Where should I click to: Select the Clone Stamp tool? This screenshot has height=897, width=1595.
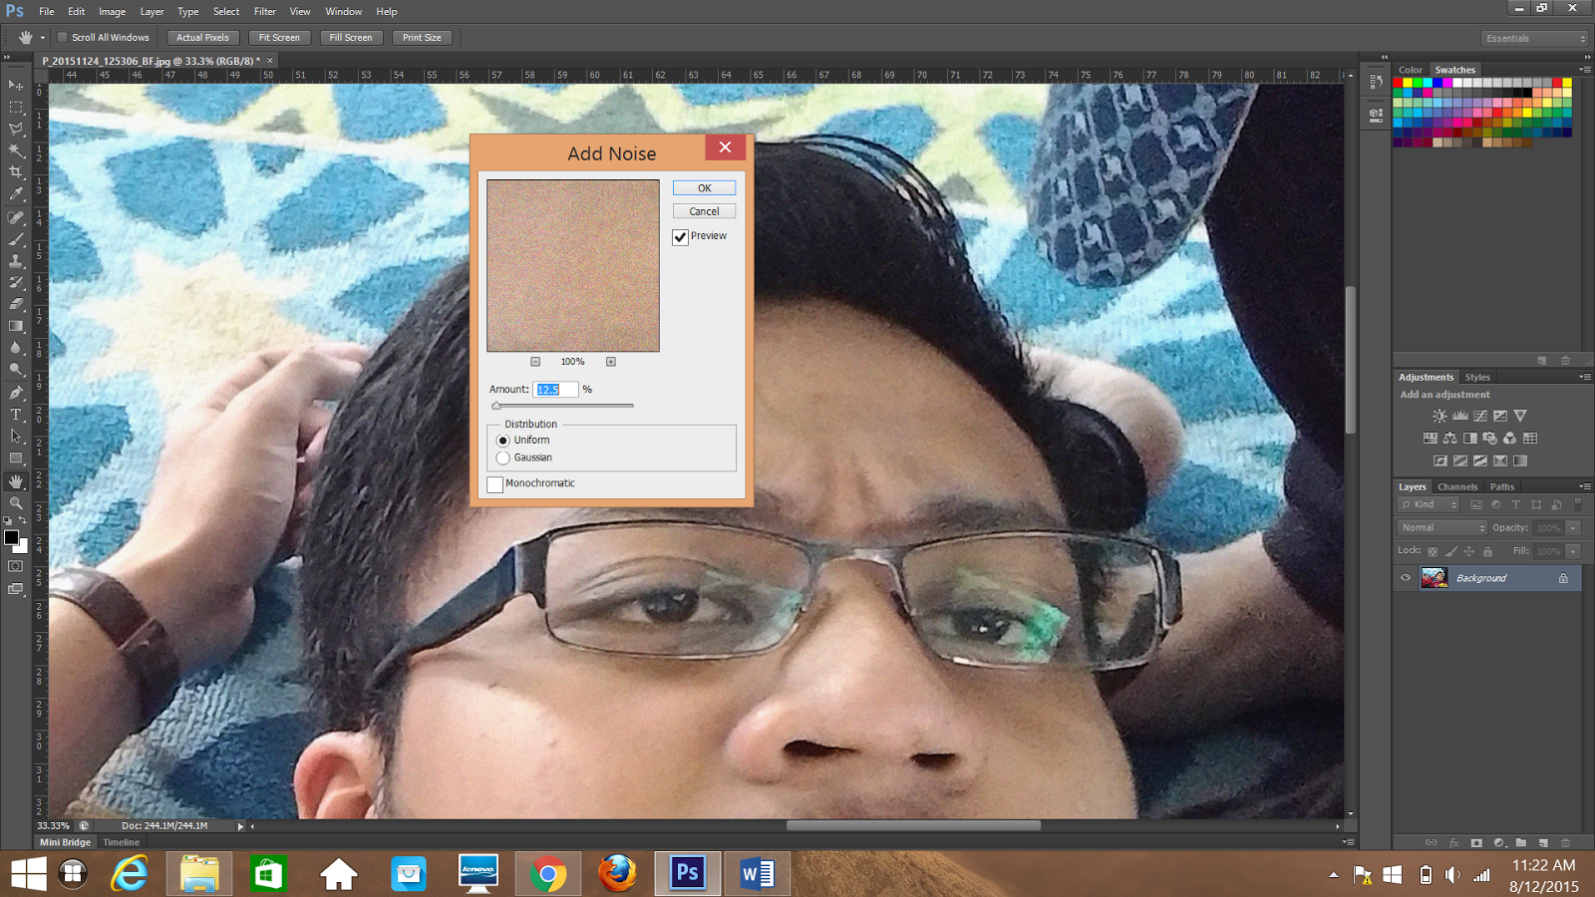point(16,261)
